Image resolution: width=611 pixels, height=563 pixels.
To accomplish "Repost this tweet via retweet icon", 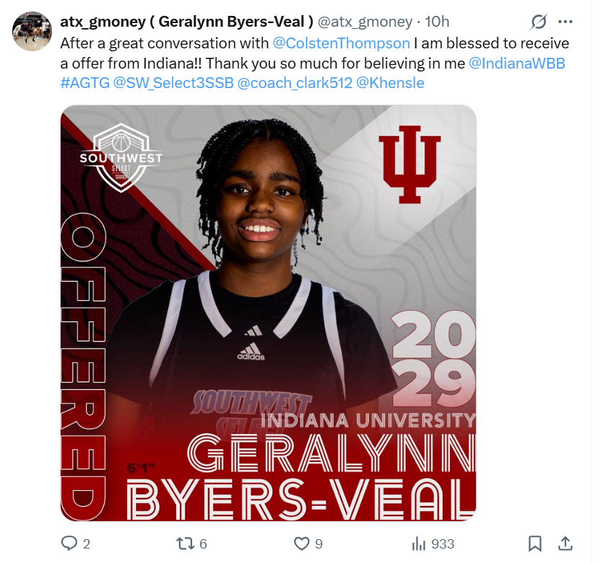I will 184,544.
